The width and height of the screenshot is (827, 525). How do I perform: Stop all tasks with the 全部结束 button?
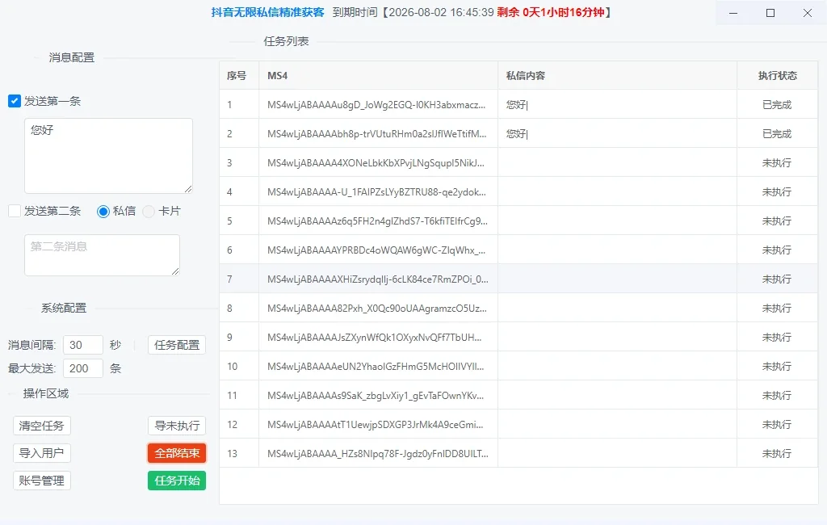[x=177, y=453]
